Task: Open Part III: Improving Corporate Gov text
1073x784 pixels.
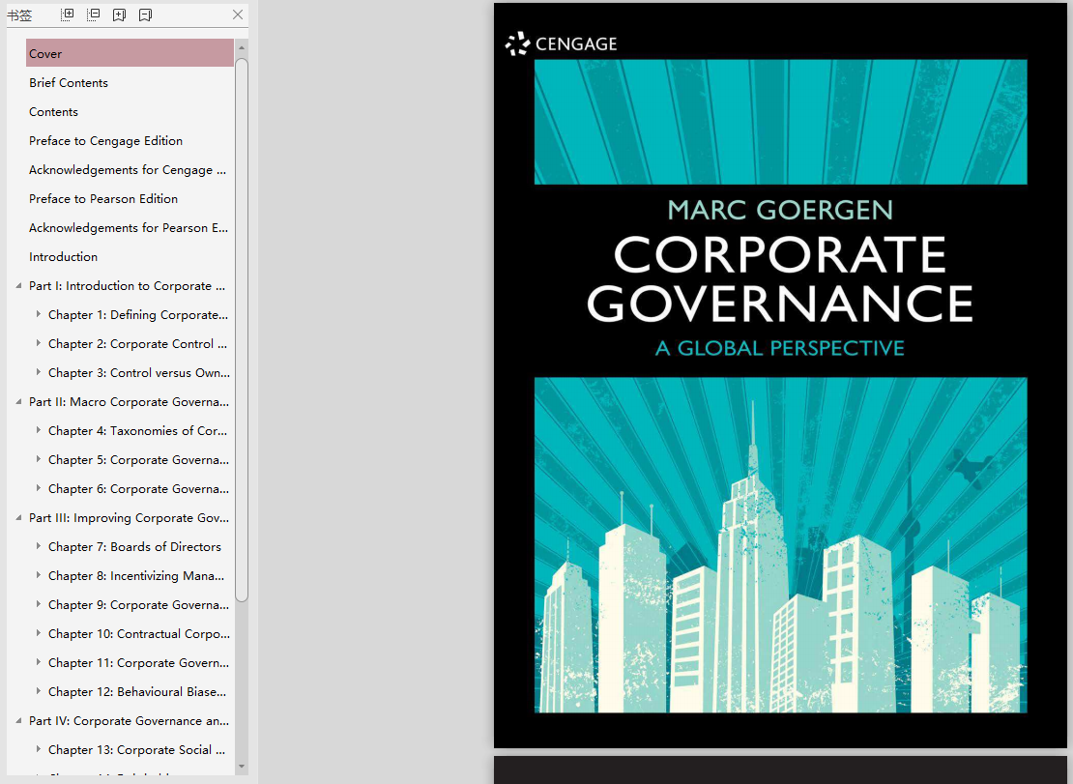Action: (x=129, y=518)
